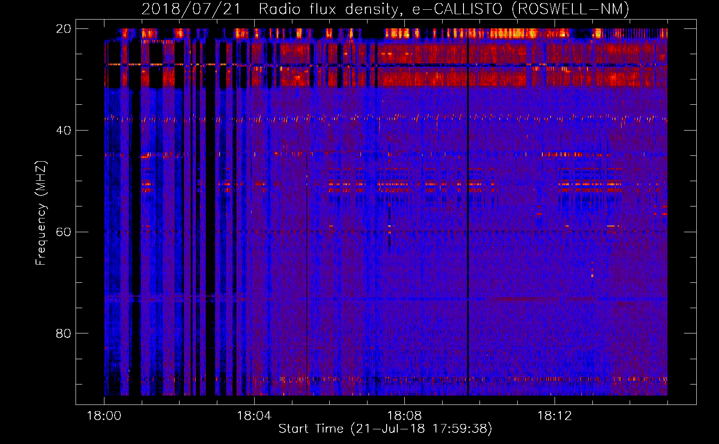719x444 pixels.
Task: Click the frequency tick label 20
Action: click(x=64, y=28)
